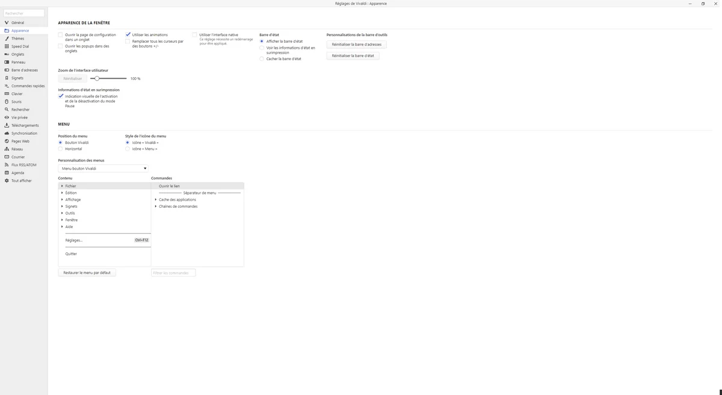Click the Commandes rapides icon
Screen dimensions: 722x395
[7, 86]
